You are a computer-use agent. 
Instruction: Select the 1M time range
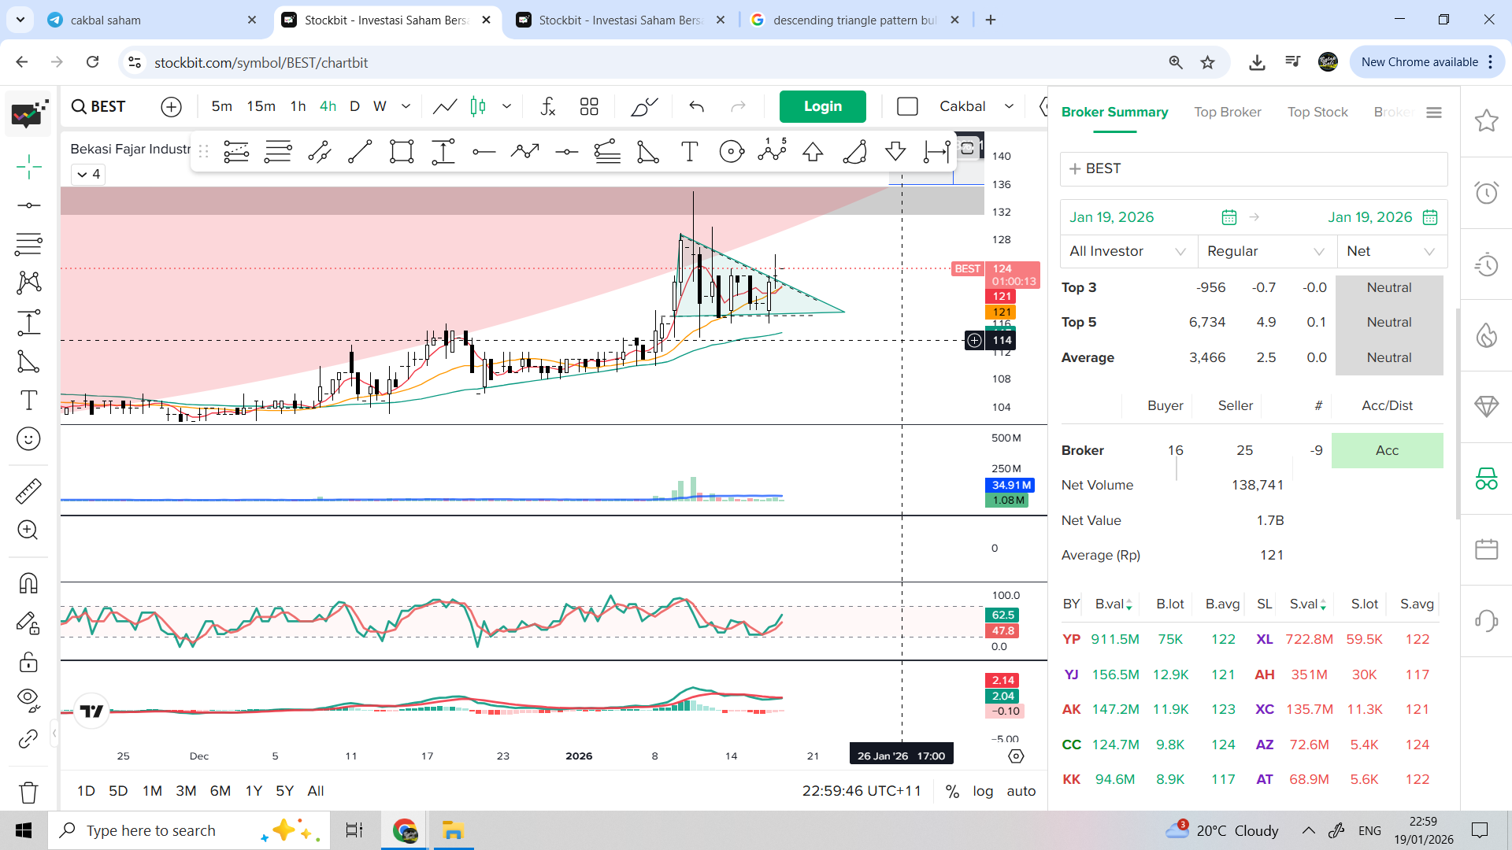click(152, 791)
